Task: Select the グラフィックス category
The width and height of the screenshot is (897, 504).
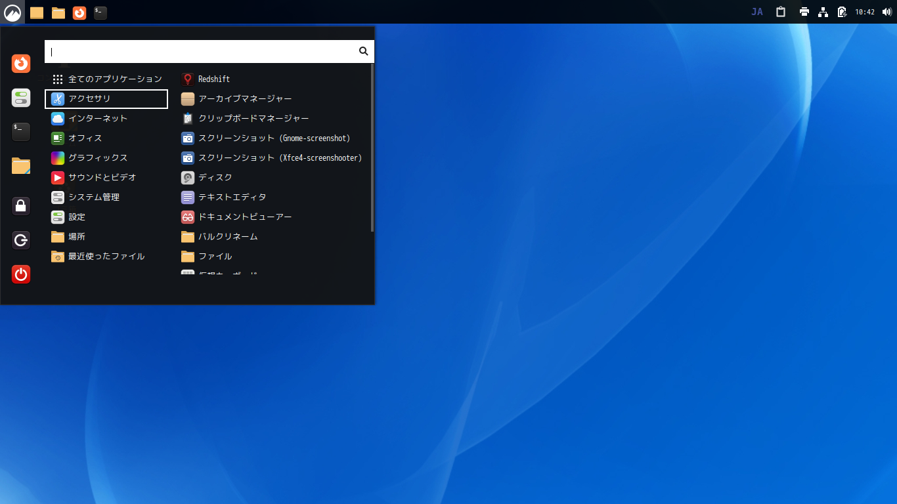Action: [x=106, y=158]
